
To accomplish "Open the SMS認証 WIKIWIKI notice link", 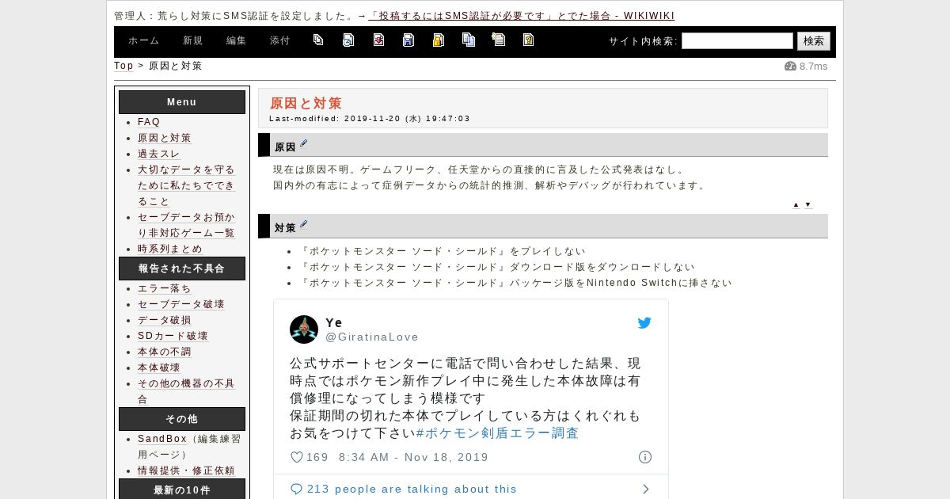I will [522, 16].
